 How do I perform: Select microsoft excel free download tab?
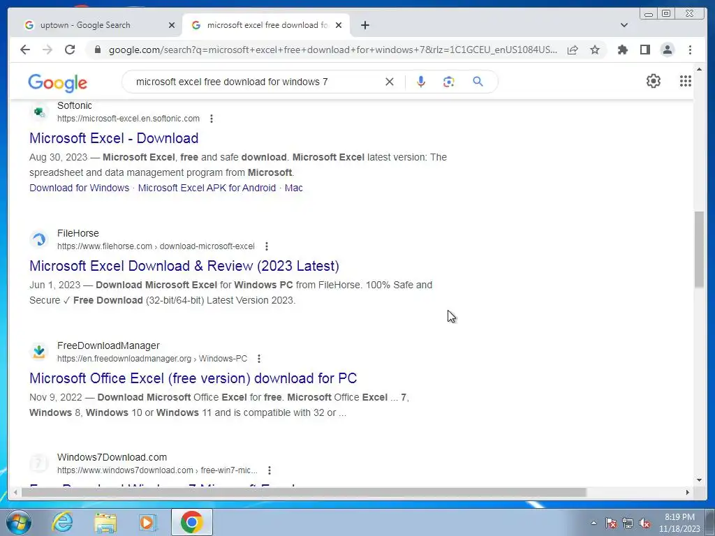(266, 25)
